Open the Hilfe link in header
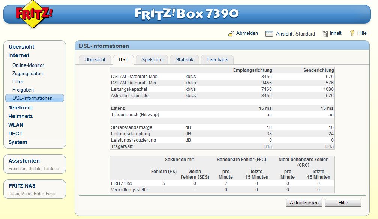Viewport: 378px width, 219px height. click(362, 33)
